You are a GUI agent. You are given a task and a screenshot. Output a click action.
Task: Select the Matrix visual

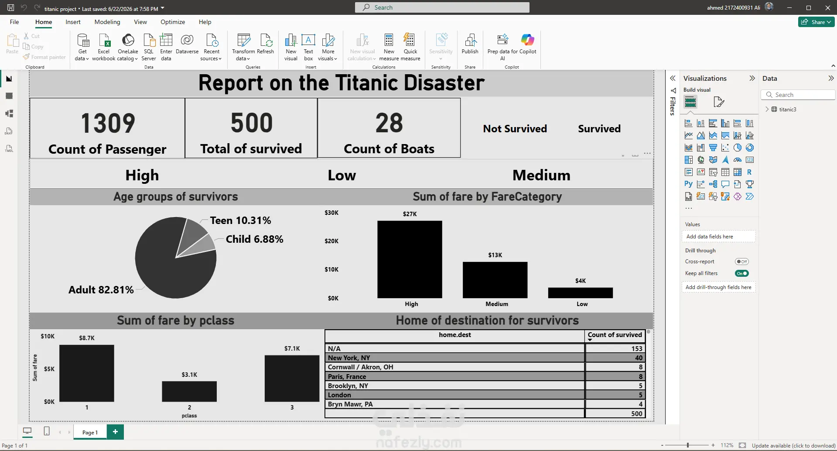click(738, 172)
